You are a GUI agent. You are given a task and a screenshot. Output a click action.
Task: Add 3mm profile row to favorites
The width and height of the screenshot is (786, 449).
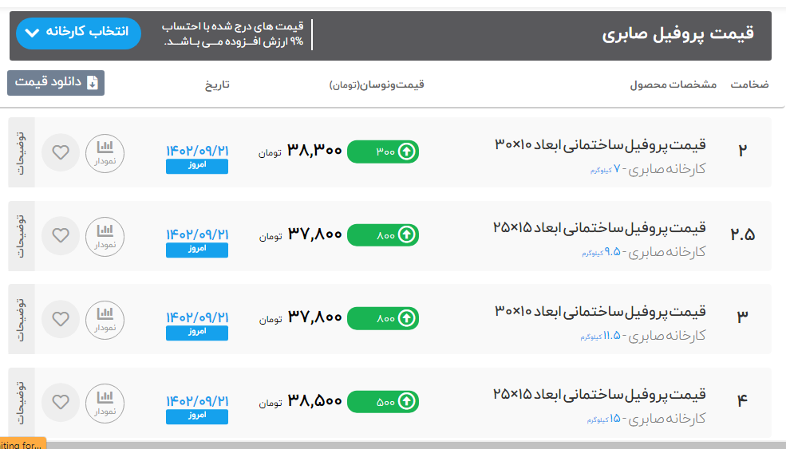click(61, 319)
